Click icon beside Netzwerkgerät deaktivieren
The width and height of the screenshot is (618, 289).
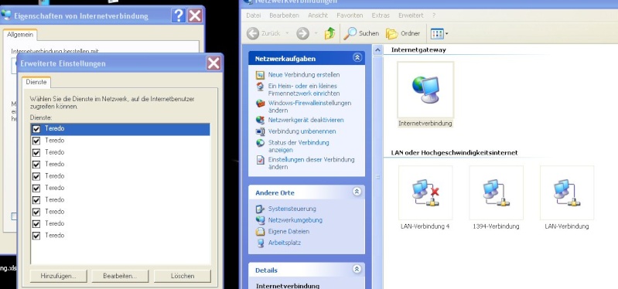coord(260,120)
